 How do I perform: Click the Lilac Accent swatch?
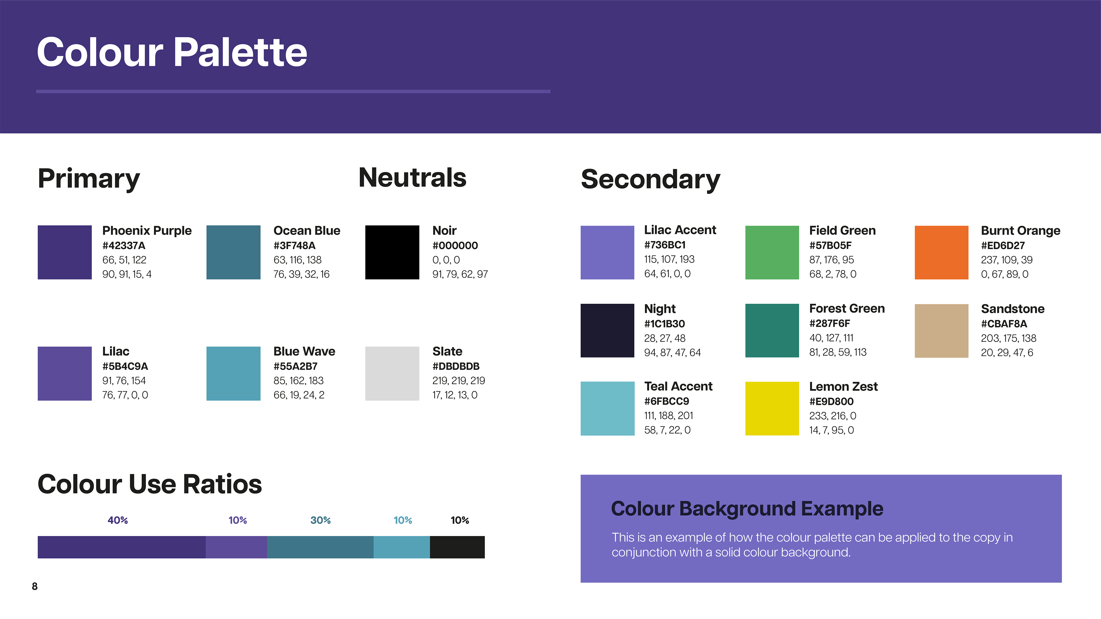607,252
